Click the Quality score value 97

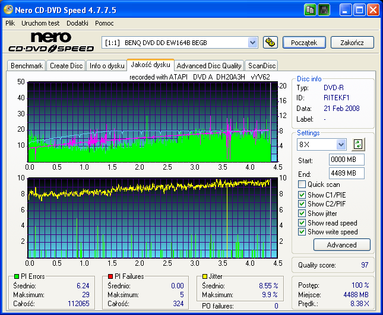point(365,265)
